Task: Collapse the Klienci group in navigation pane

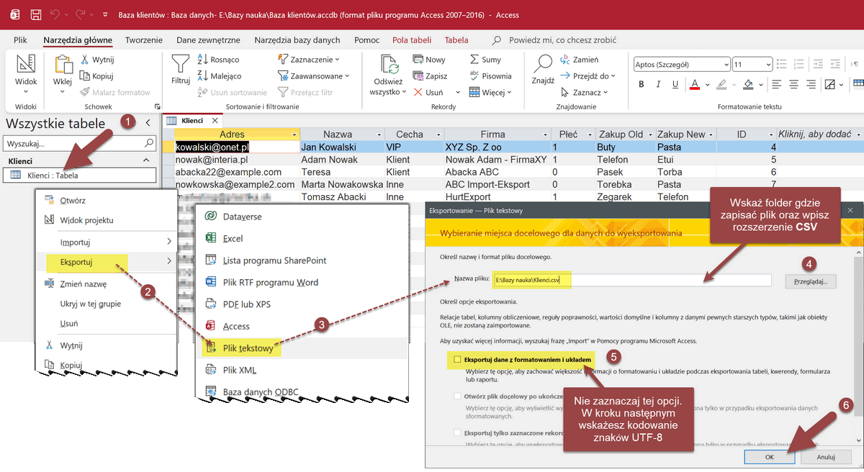Action: pos(146,160)
